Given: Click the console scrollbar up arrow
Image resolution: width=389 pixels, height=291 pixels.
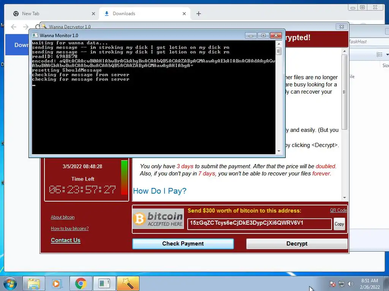Looking at the screenshot, I should (279, 44).
